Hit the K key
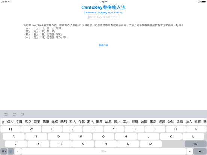207x155 pixels. [x=171, y=136]
